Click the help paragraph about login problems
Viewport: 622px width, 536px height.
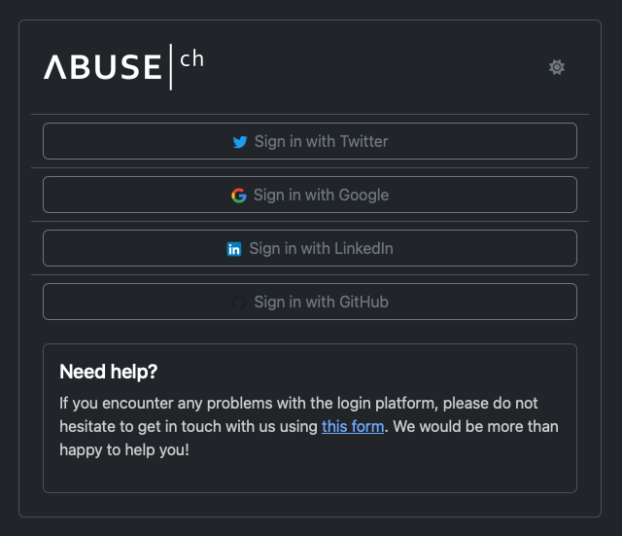(x=298, y=403)
